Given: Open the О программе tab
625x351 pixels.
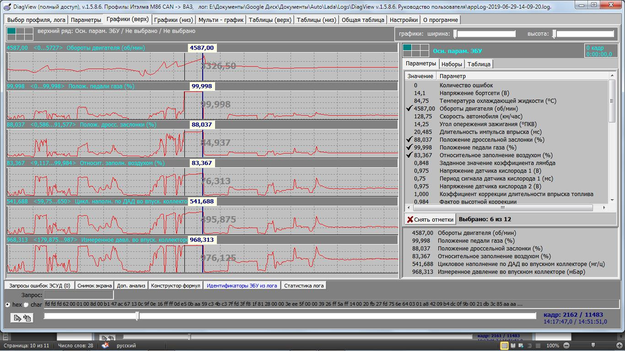Looking at the screenshot, I should pos(440,20).
